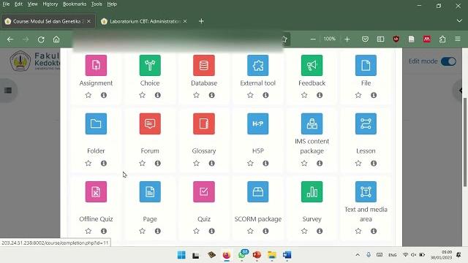
Task: Open the block drawer arrow on right
Action: (x=461, y=91)
